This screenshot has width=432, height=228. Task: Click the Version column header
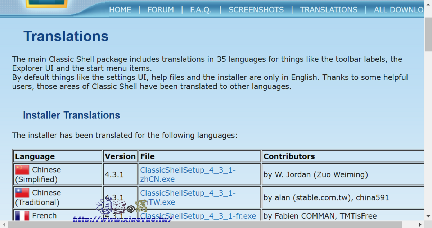click(x=120, y=156)
